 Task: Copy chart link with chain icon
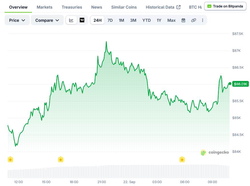click(x=193, y=20)
